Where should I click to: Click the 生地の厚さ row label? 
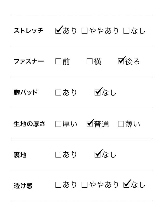pyautogui.click(x=29, y=124)
